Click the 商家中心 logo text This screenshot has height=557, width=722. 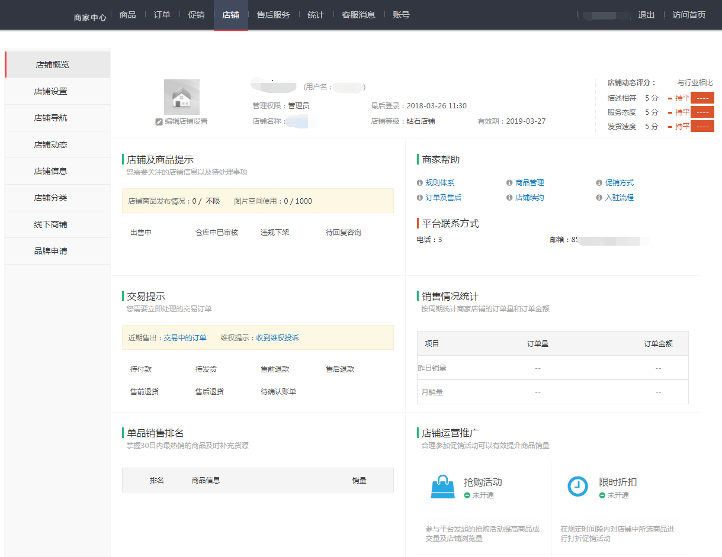[90, 18]
